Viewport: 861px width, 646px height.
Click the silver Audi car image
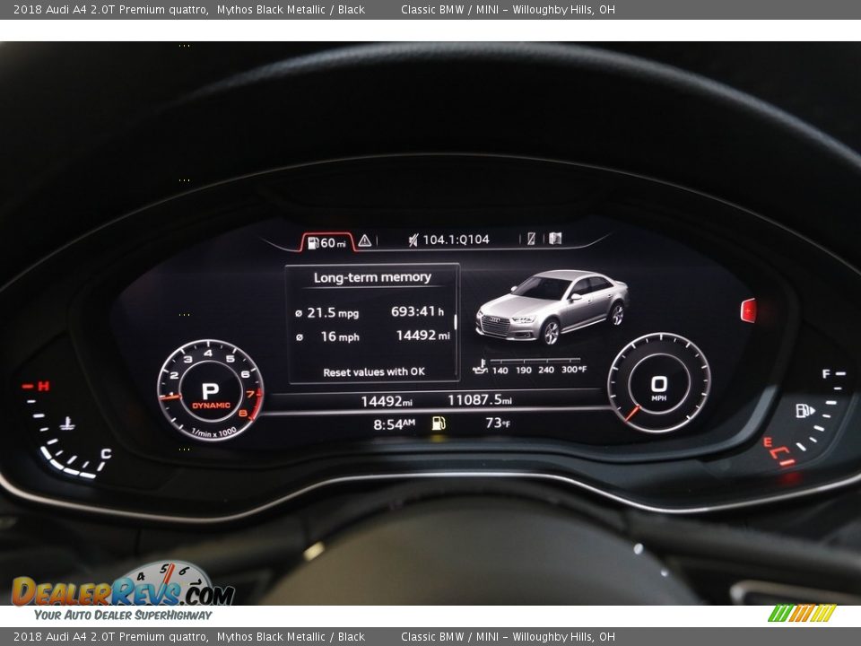coord(552,306)
